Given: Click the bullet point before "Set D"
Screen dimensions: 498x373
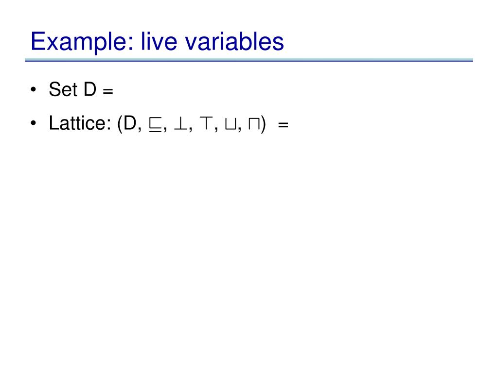Looking at the screenshot, I should [x=33, y=90].
